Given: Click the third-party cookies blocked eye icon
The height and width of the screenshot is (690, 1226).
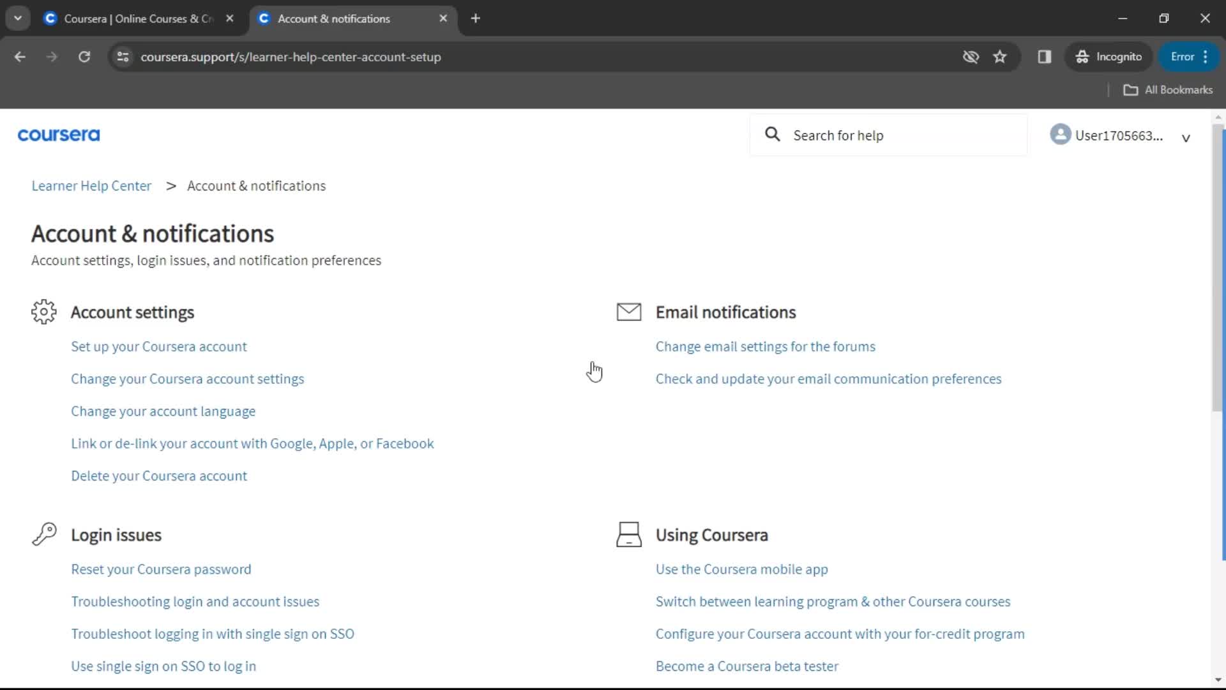Looking at the screenshot, I should click(971, 57).
